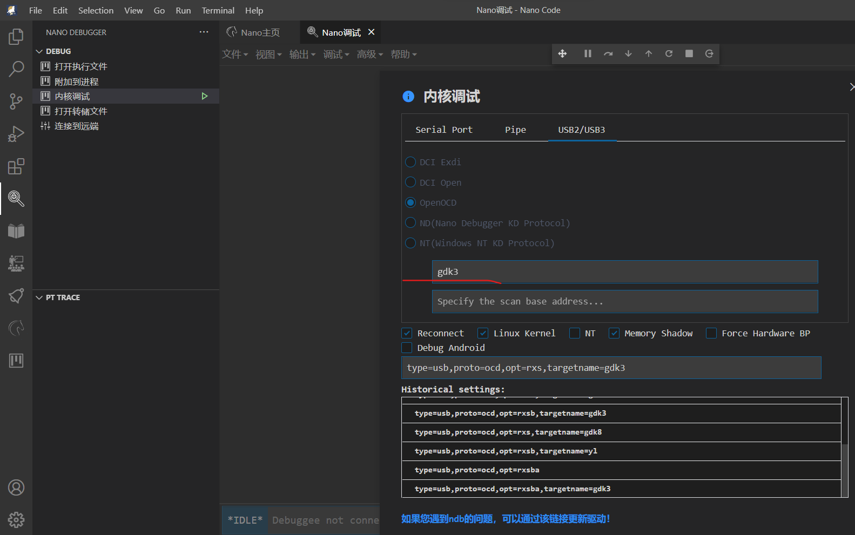Enable the NT checkbox
The width and height of the screenshot is (855, 535).
[575, 333]
